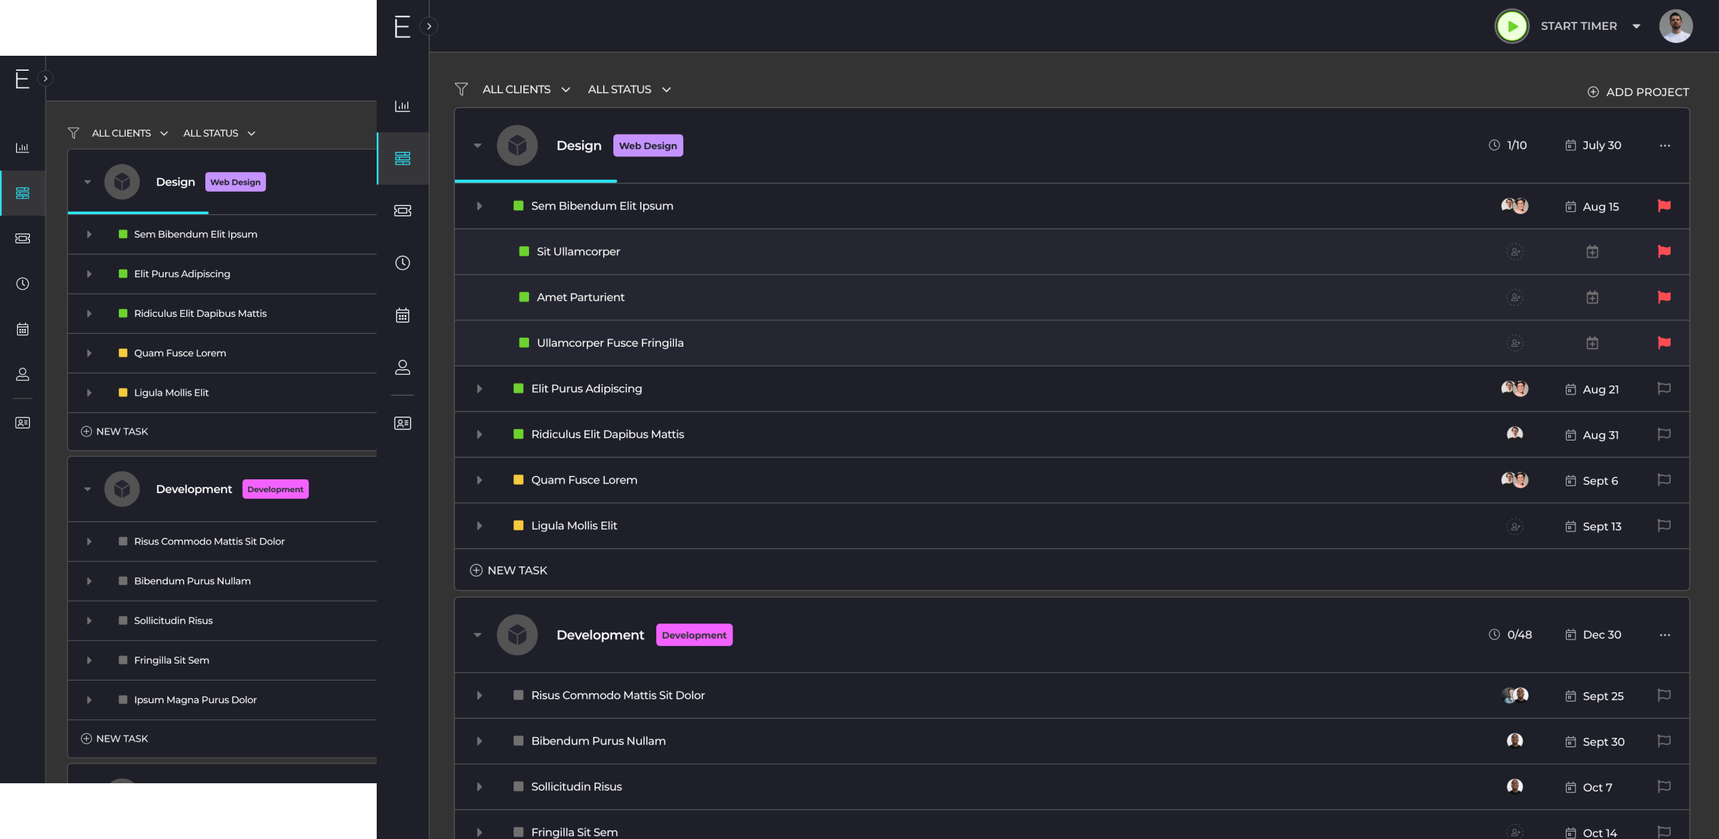Click the filter funnel icon beside ALL CLIENTS

(x=461, y=89)
